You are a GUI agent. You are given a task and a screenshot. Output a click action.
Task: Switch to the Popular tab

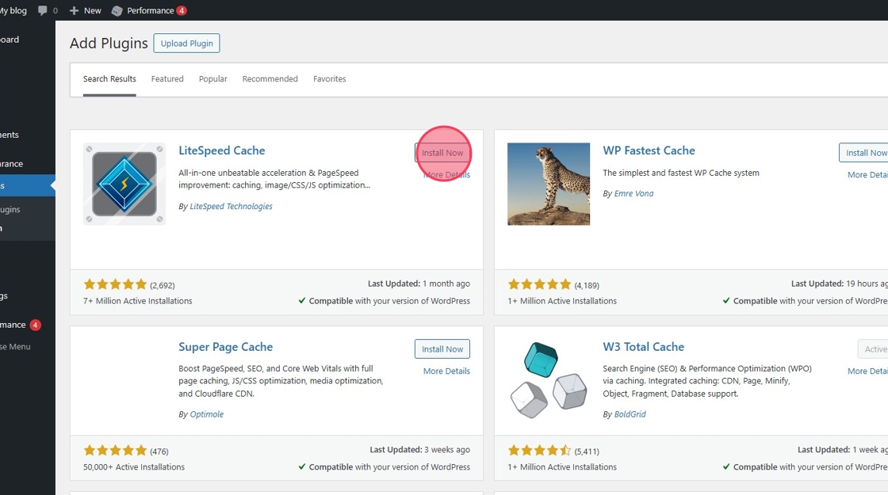[x=212, y=79]
